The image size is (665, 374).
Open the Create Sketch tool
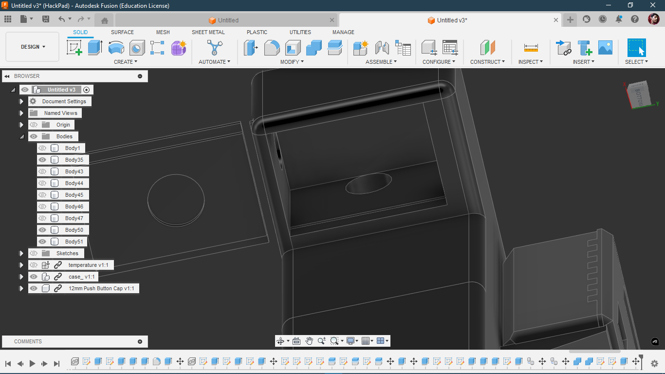(74, 47)
